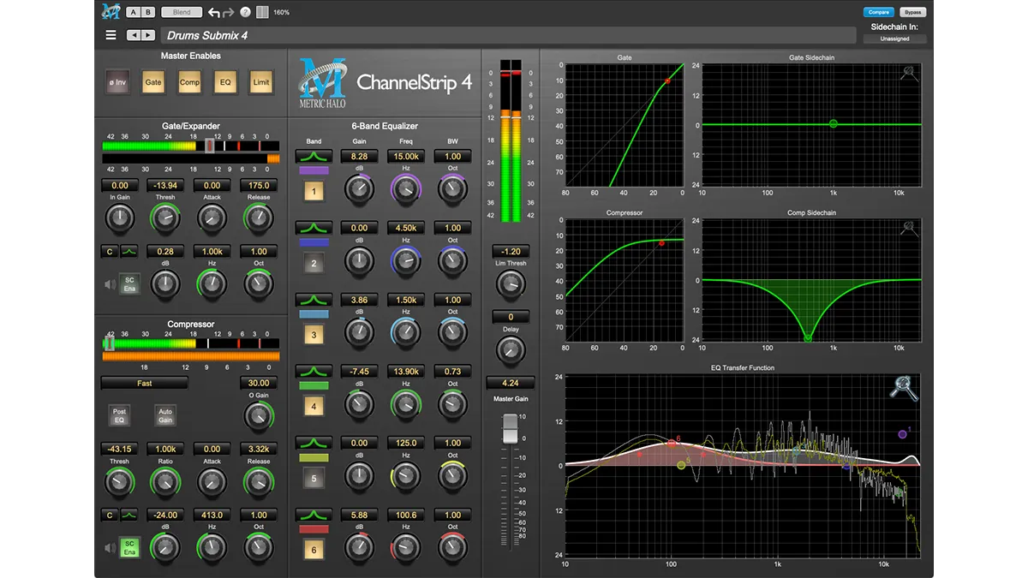Viewport: 1028px width, 578px height.
Task: Toggle the Gate master enable
Action: (152, 83)
